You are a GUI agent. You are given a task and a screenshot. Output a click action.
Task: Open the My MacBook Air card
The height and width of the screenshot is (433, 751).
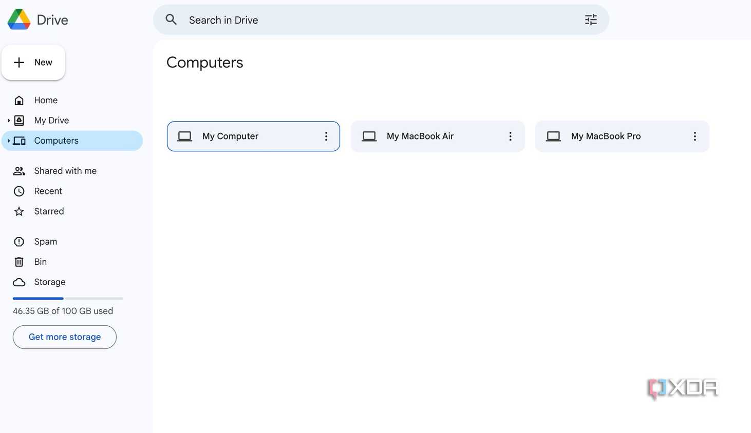438,136
